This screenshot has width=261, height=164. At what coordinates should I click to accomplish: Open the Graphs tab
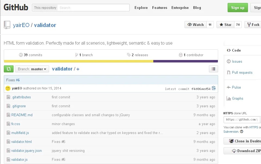[x=237, y=98]
